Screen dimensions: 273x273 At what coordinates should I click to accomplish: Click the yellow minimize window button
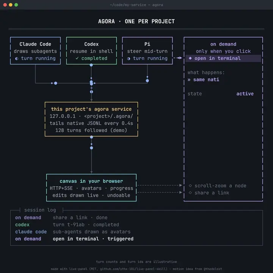[x=11, y=5]
